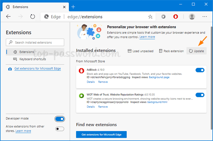Open the user profile avatar
This screenshot has height=141, width=213.
click(192, 17)
